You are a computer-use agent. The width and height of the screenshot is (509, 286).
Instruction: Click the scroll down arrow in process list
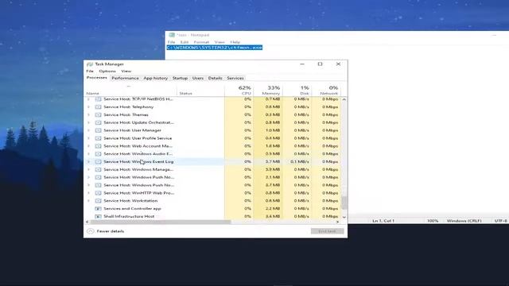pos(344,217)
